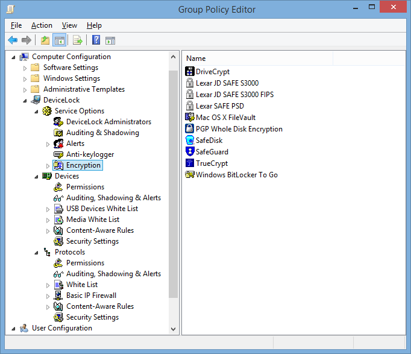Image resolution: width=411 pixels, height=354 pixels.
Task: Click the Alerts icon in tree
Action: 58,144
